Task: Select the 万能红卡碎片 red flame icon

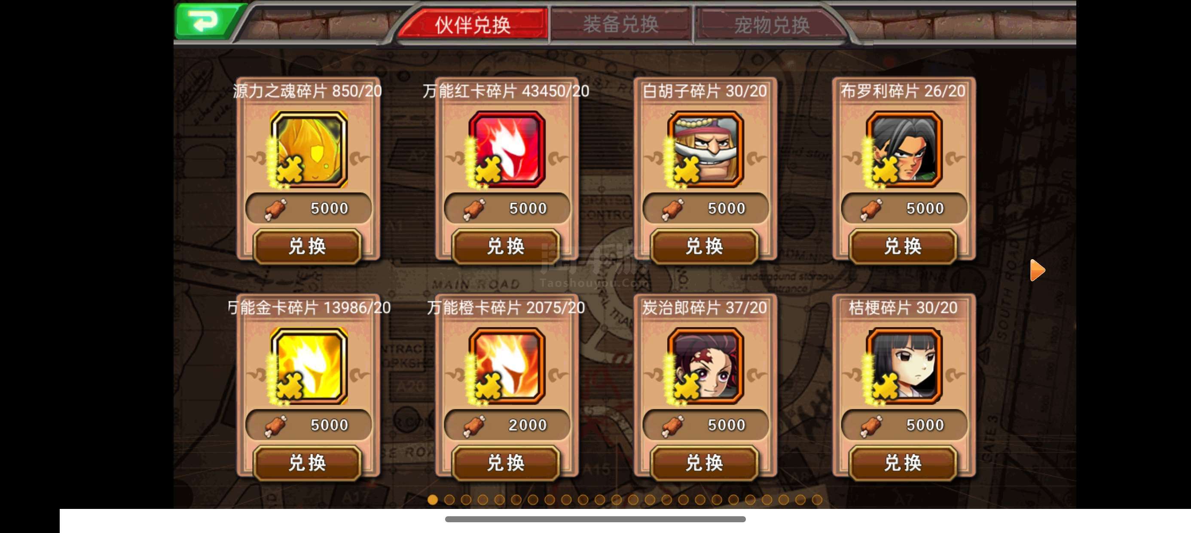Action: click(507, 150)
